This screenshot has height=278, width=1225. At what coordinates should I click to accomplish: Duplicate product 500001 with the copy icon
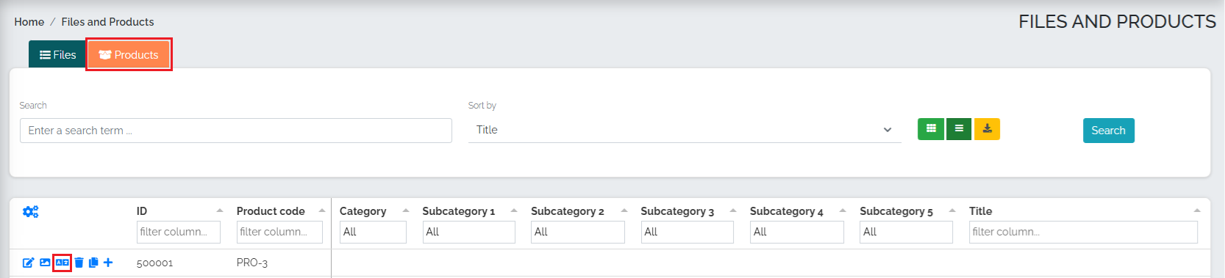[x=93, y=263]
